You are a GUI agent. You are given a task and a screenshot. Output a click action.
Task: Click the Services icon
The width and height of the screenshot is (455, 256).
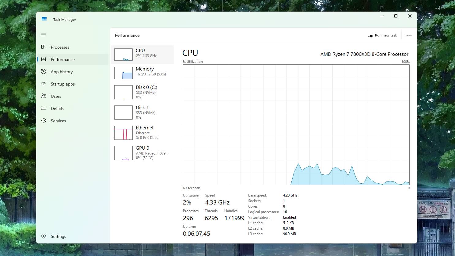click(44, 120)
